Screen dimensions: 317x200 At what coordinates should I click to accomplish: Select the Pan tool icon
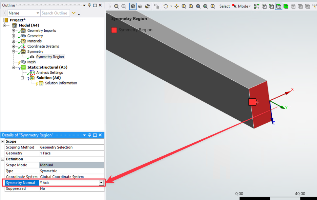click(177, 6)
